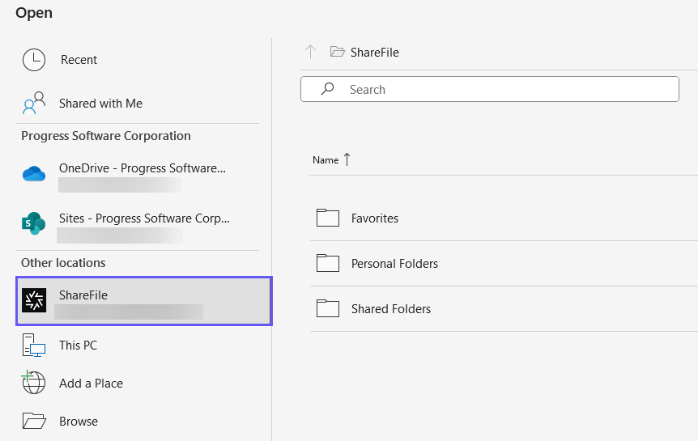Select the Recent location

click(x=79, y=60)
